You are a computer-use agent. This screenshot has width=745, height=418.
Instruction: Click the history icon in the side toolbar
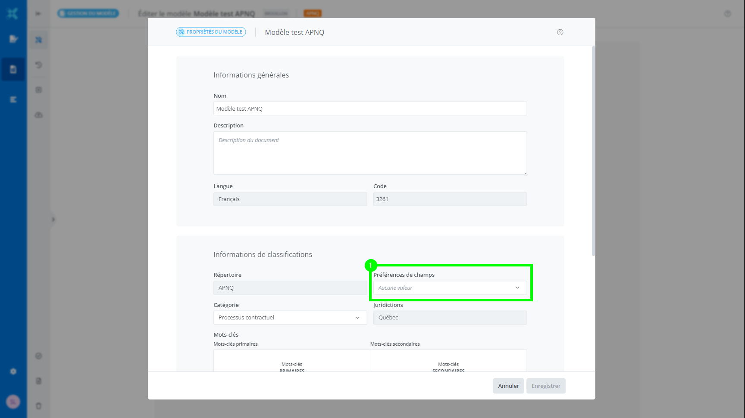(38, 65)
